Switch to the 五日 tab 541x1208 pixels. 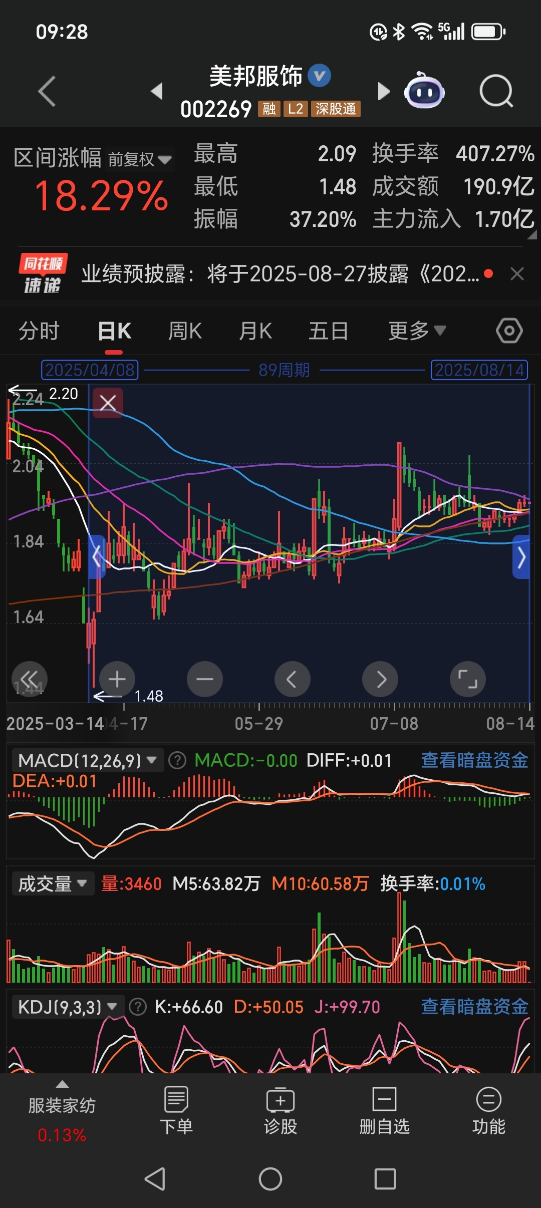(x=328, y=331)
